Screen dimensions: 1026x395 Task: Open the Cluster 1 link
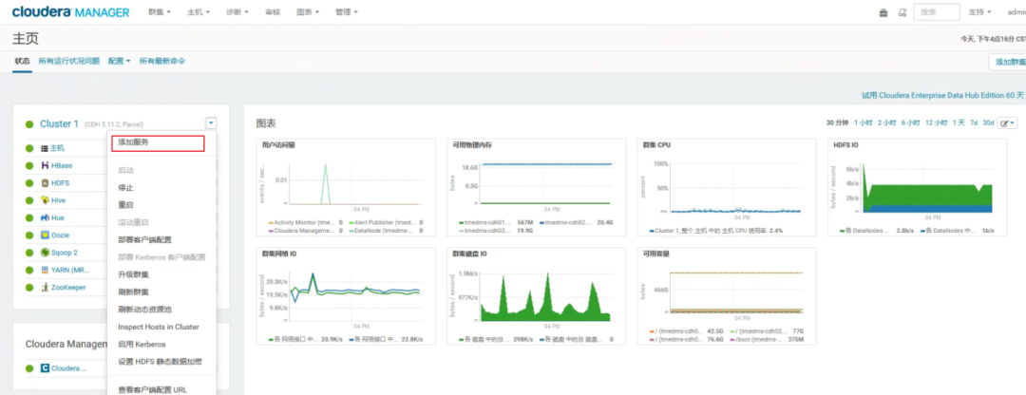pyautogui.click(x=59, y=123)
